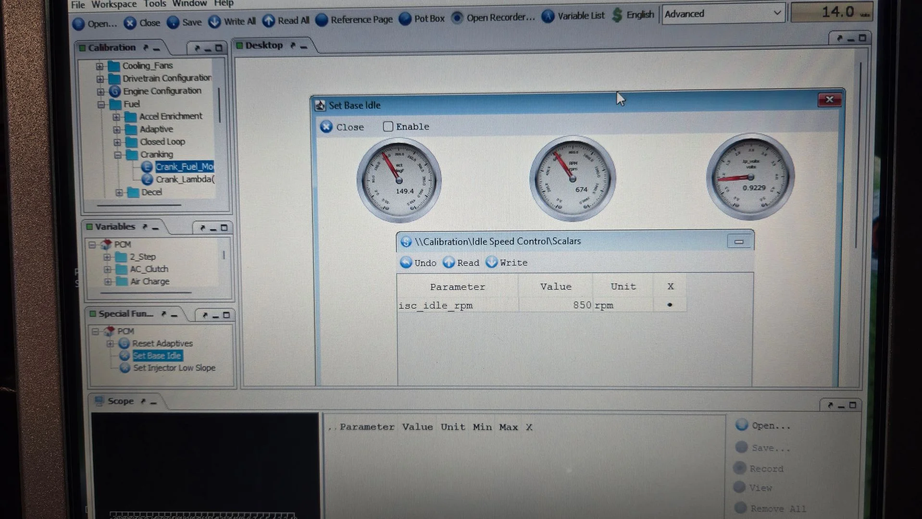Click the Save toolbar icon
The height and width of the screenshot is (519, 922).
point(173,23)
